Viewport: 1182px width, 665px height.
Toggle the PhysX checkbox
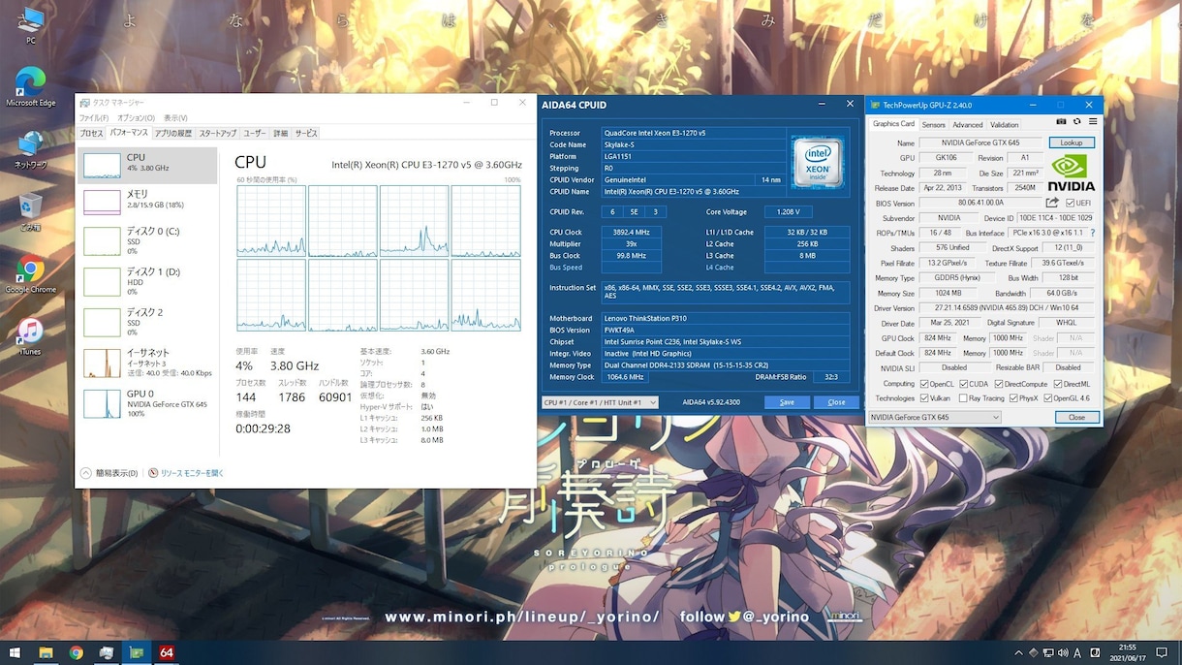(1012, 398)
